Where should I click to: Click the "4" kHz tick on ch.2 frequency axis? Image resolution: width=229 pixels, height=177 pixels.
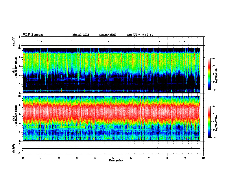20,123
